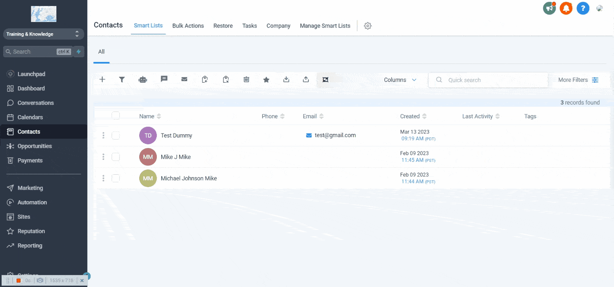The width and height of the screenshot is (614, 287).
Task: Click the Delete trash can icon
Action: 246,80
